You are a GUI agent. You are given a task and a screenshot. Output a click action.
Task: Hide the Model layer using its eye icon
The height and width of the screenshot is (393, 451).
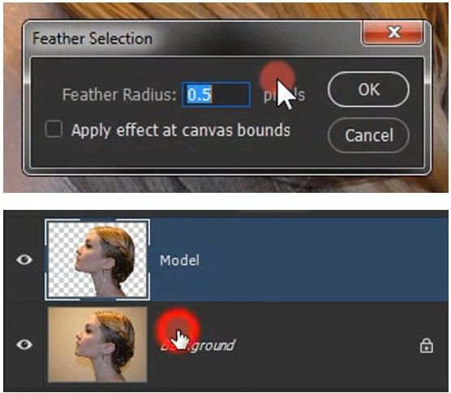click(x=24, y=259)
